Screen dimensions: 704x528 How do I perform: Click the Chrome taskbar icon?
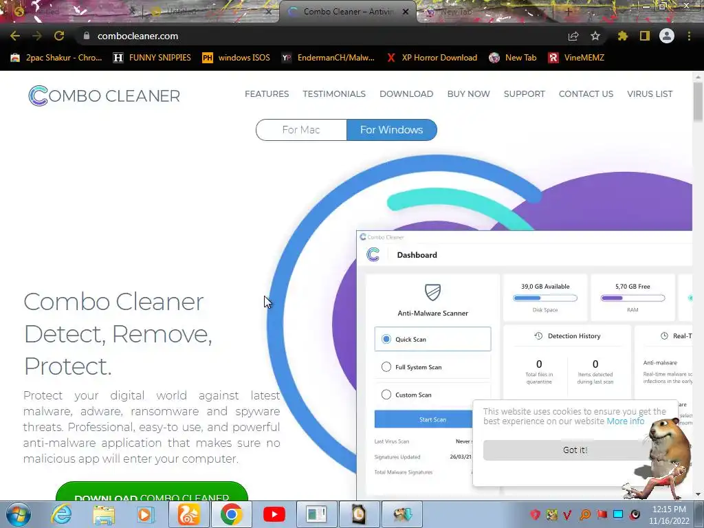point(231,514)
